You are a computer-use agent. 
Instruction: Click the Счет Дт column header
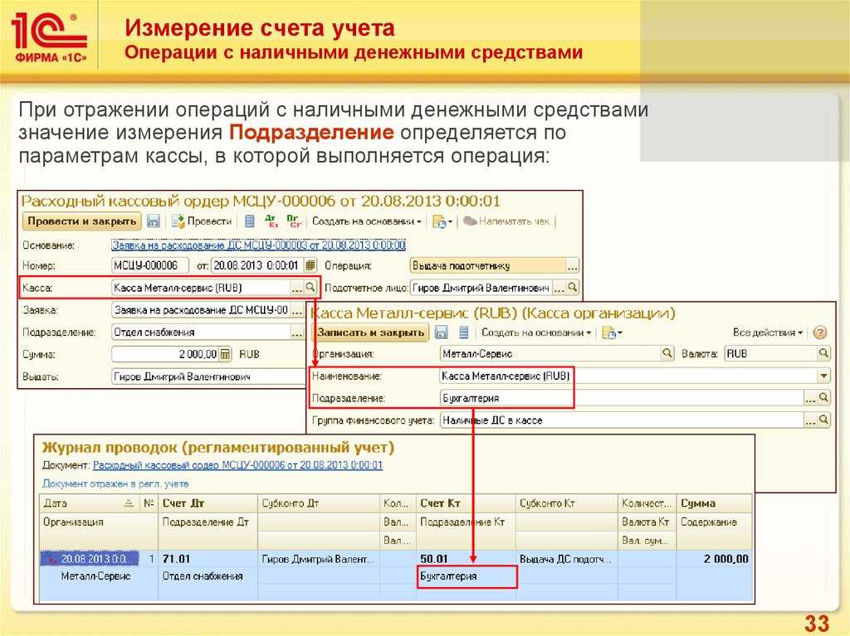pos(208,503)
